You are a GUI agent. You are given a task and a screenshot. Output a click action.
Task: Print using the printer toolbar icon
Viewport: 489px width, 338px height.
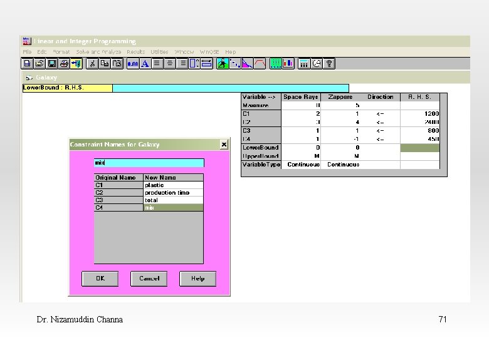coord(64,63)
